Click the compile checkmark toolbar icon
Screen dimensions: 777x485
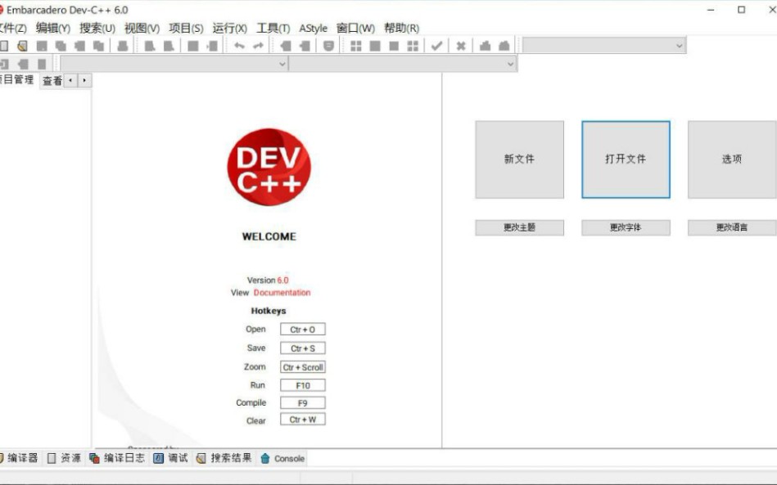pyautogui.click(x=436, y=46)
